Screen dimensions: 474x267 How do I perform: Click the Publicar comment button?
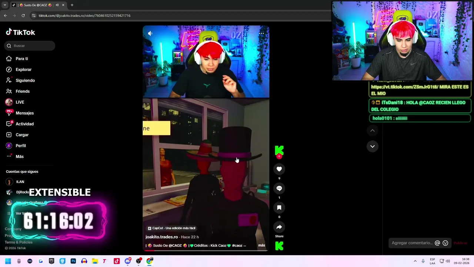[461, 243]
